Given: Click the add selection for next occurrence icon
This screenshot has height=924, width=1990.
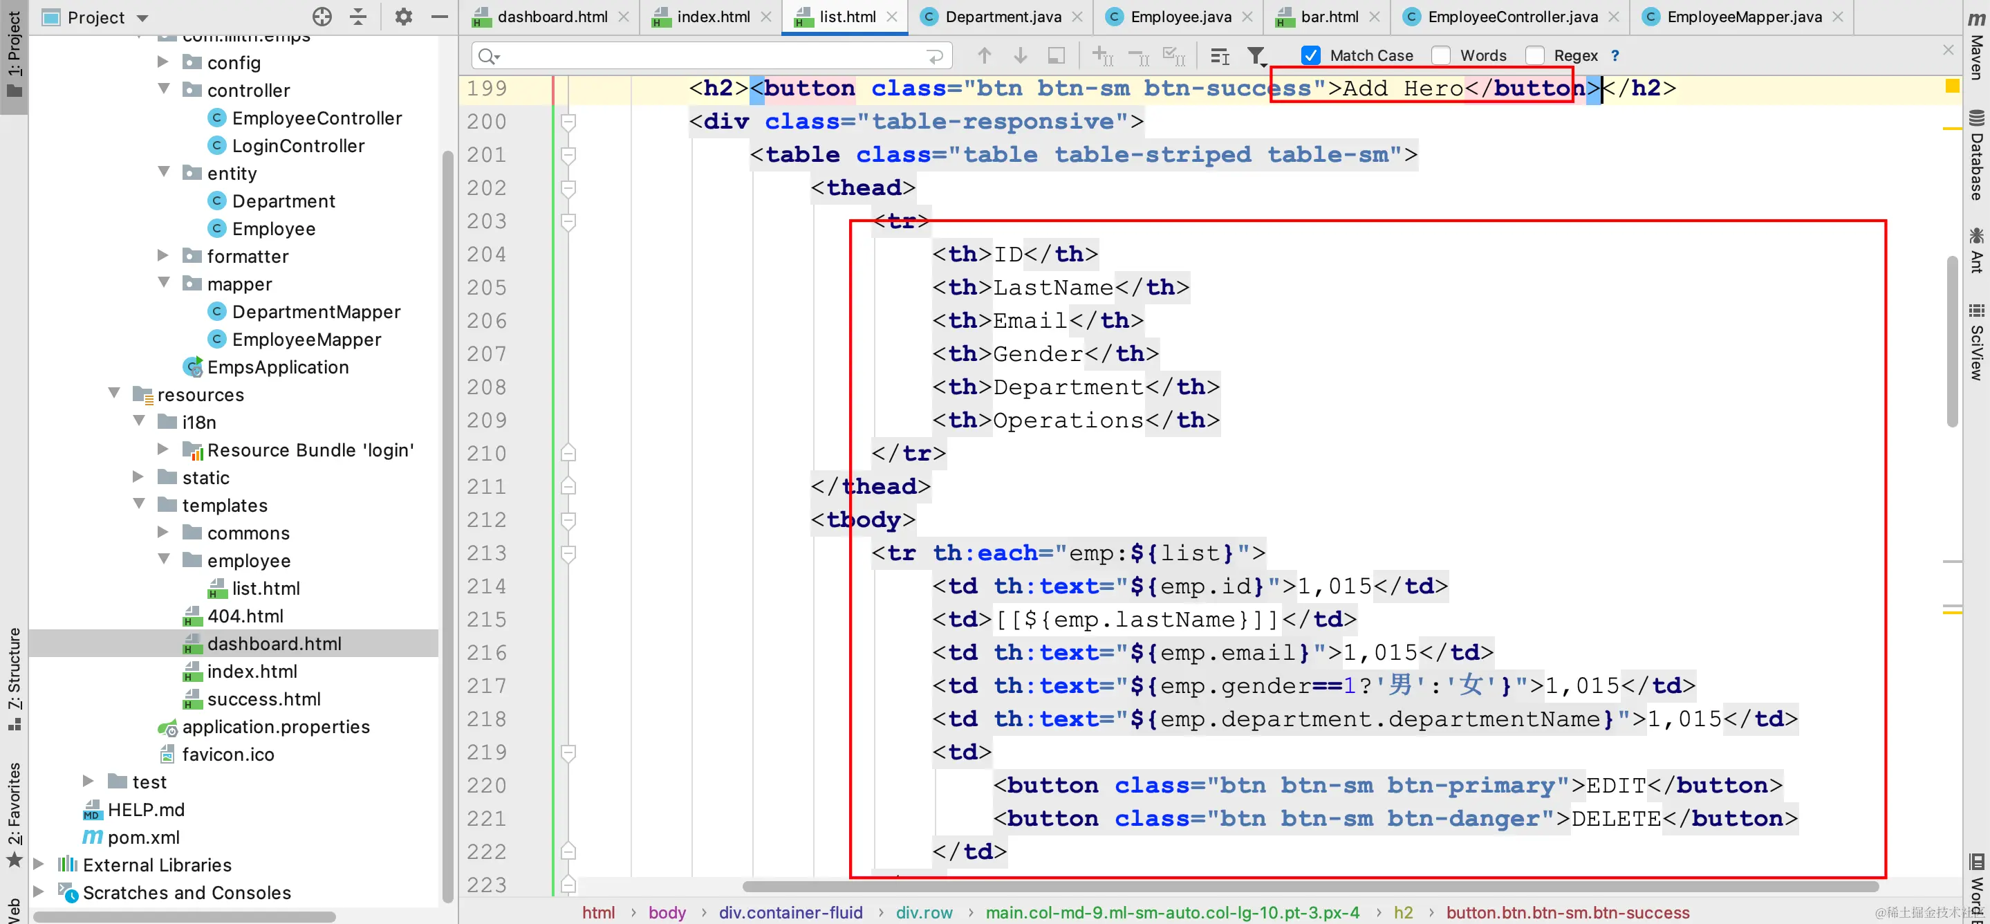Looking at the screenshot, I should (1102, 55).
